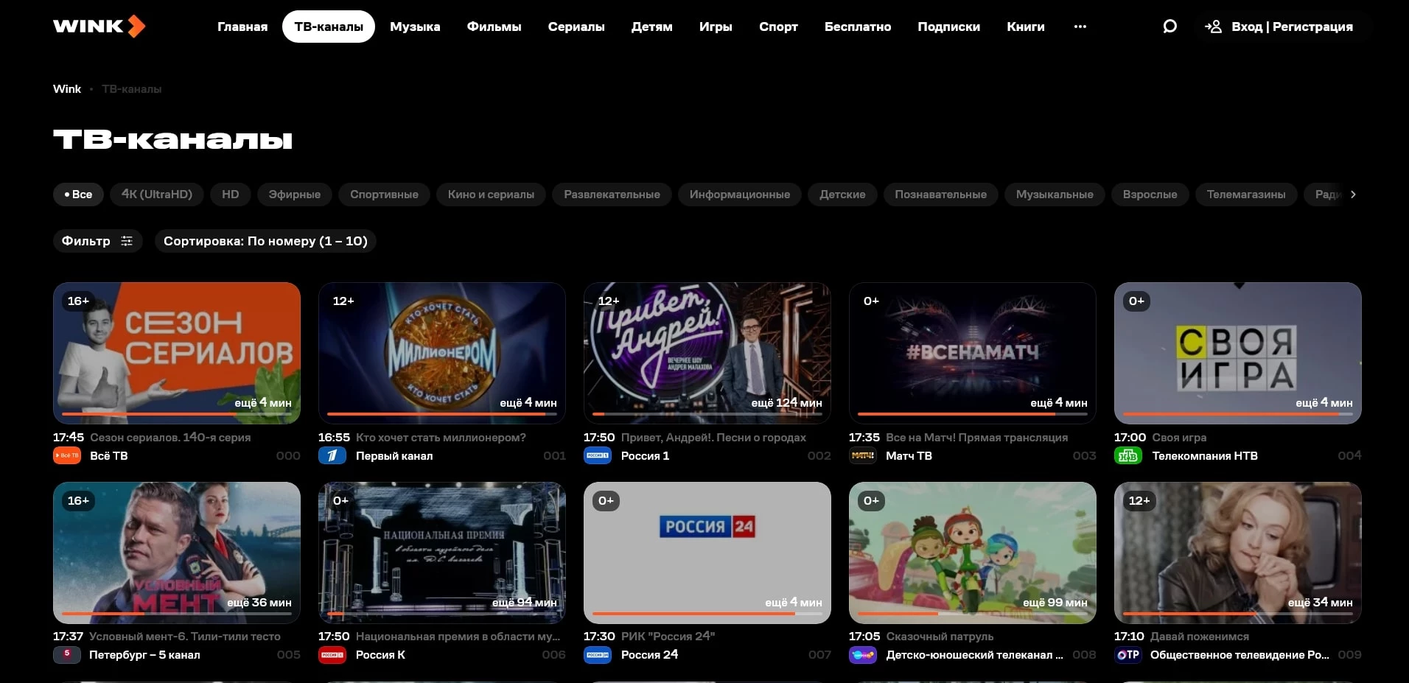Expand the Фильтр options panel
The image size is (1409, 683).
coord(97,241)
